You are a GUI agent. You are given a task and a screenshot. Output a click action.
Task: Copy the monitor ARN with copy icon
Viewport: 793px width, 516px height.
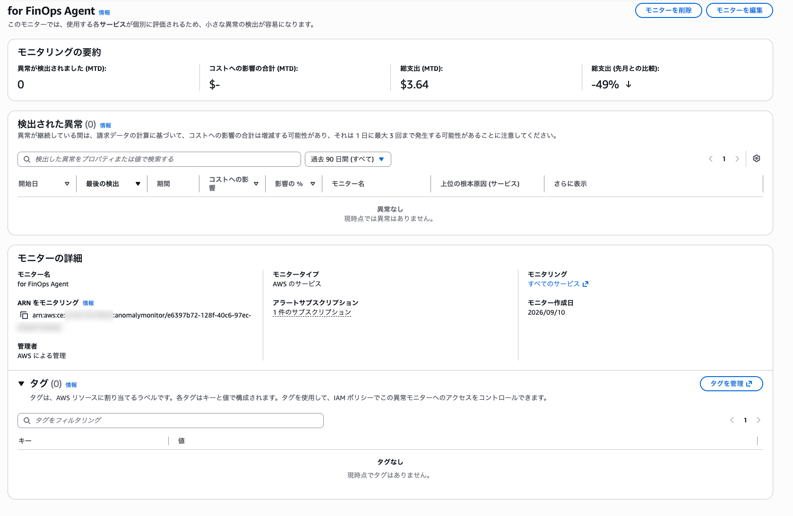click(24, 315)
